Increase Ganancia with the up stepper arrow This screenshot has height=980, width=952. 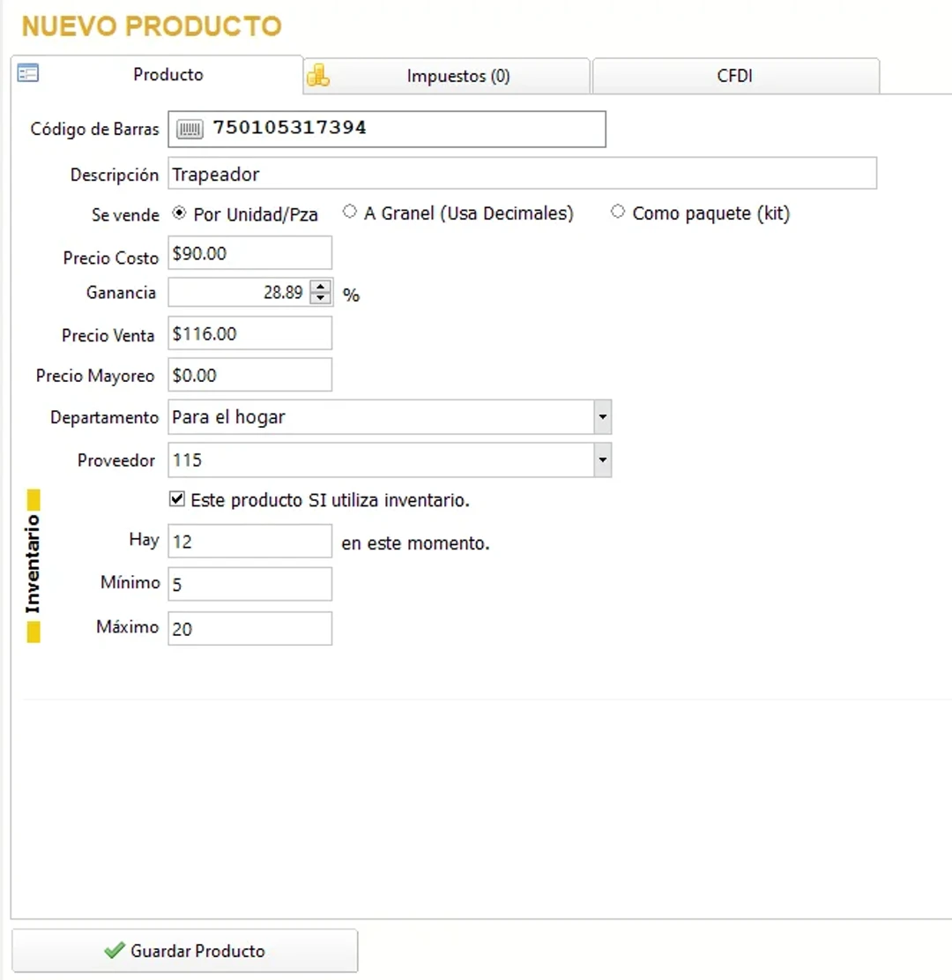click(320, 287)
